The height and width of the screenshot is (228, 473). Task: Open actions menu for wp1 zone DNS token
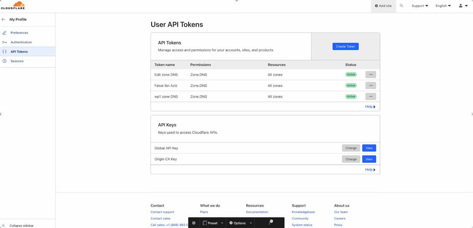(371, 96)
